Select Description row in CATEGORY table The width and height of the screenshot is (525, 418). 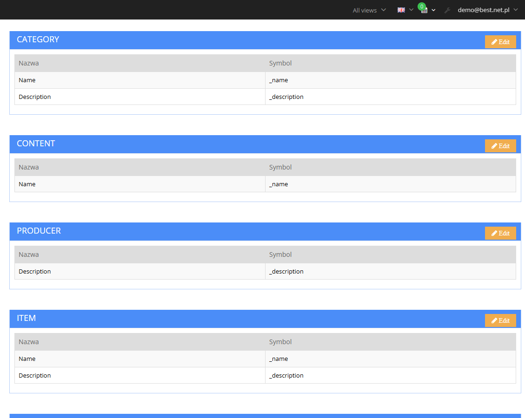pos(265,97)
